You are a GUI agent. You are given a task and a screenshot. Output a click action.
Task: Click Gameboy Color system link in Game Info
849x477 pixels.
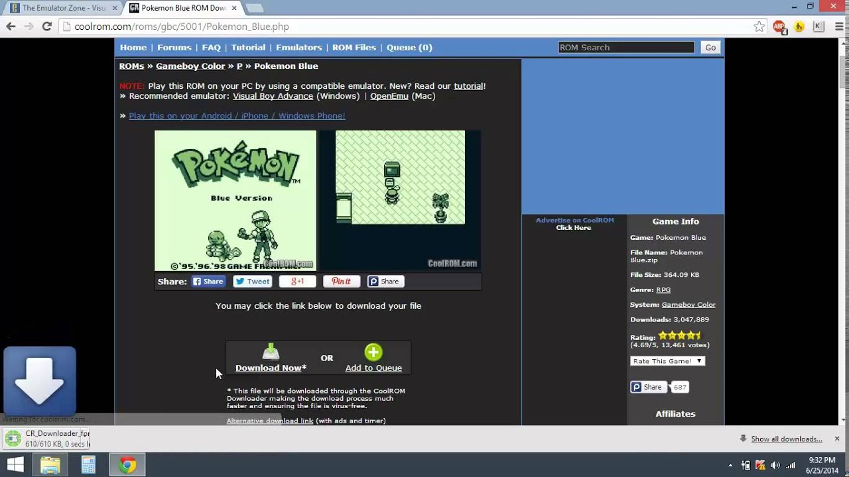[688, 305]
